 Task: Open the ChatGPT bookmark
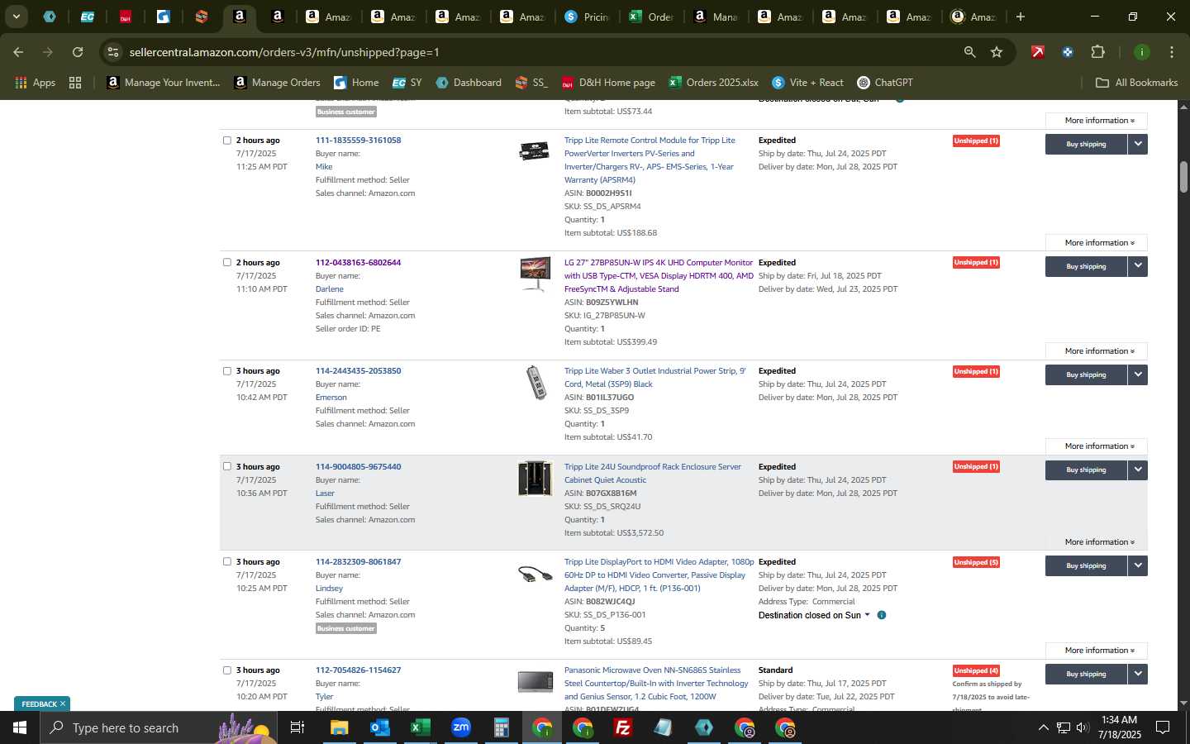[885, 83]
